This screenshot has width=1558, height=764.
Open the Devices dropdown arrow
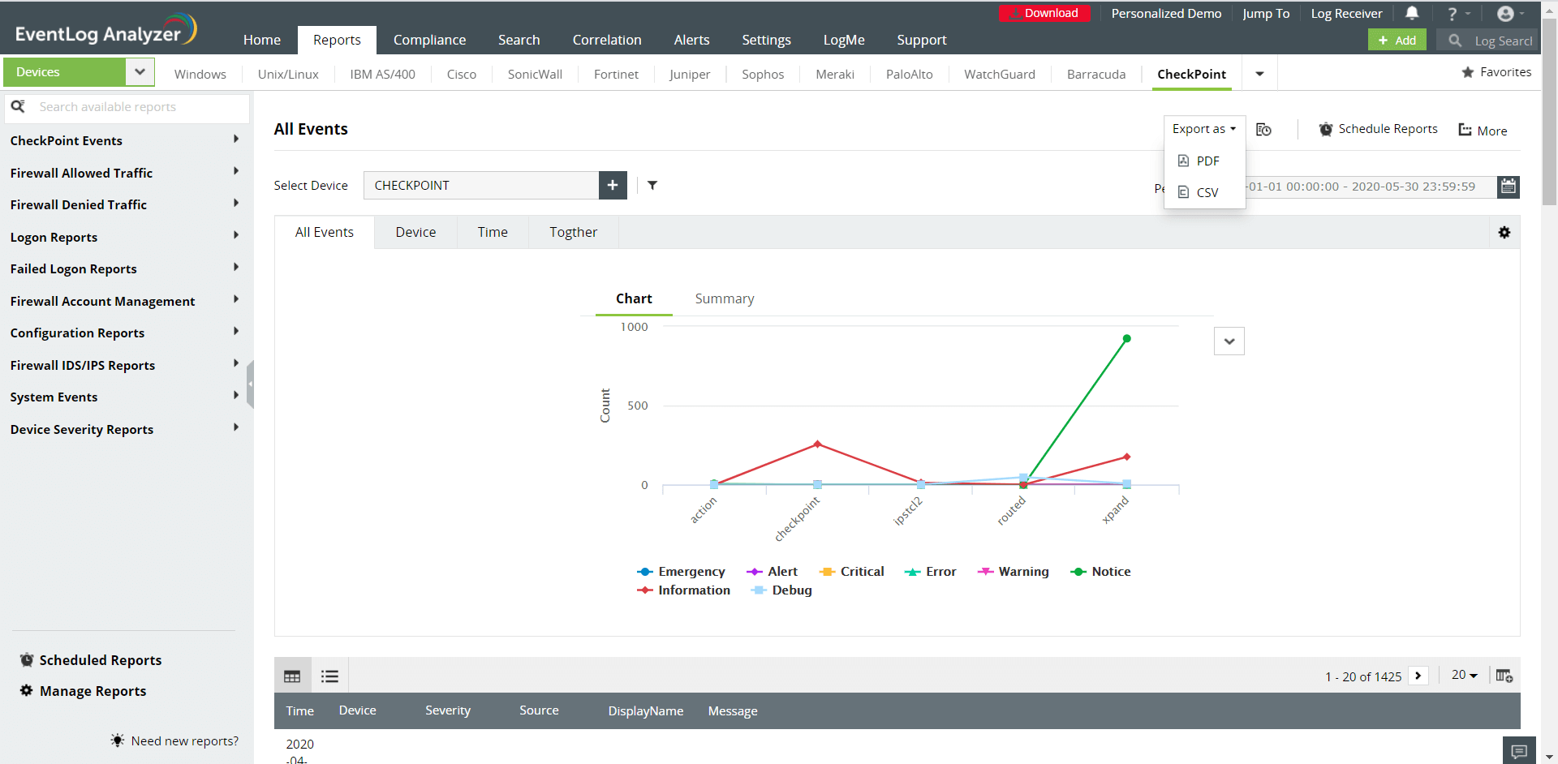[140, 72]
